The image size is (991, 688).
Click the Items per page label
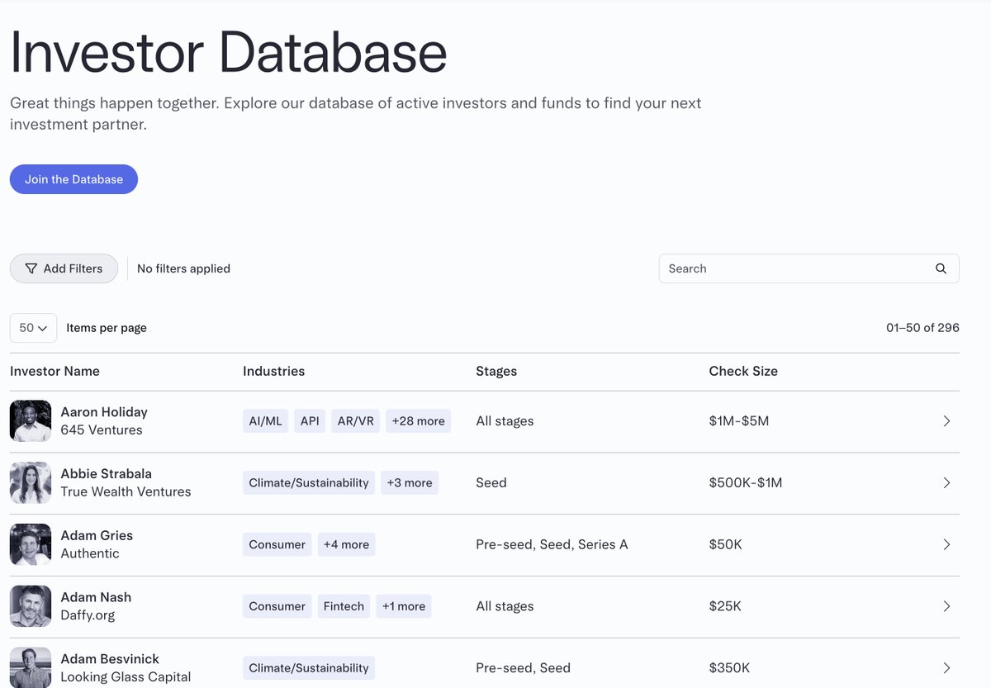click(107, 328)
